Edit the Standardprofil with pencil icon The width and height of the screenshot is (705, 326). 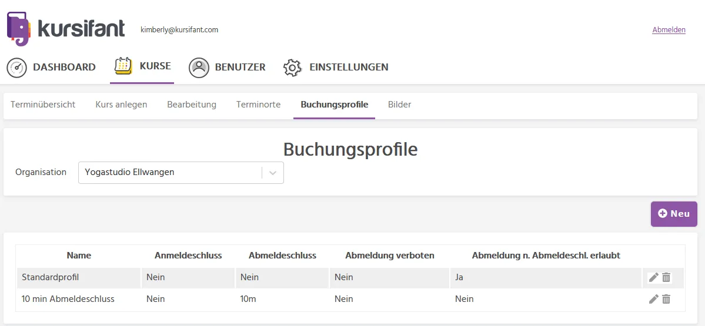tap(654, 277)
